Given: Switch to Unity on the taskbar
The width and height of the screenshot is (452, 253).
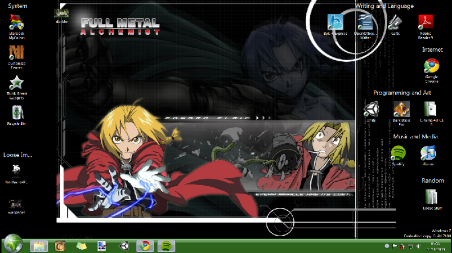Looking at the screenshot, I should (124, 246).
